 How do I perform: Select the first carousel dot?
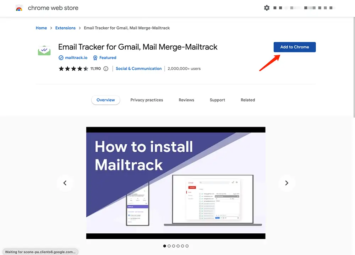tap(165, 246)
